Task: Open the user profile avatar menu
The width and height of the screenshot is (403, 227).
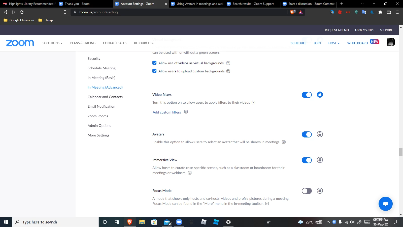Action: [390, 42]
